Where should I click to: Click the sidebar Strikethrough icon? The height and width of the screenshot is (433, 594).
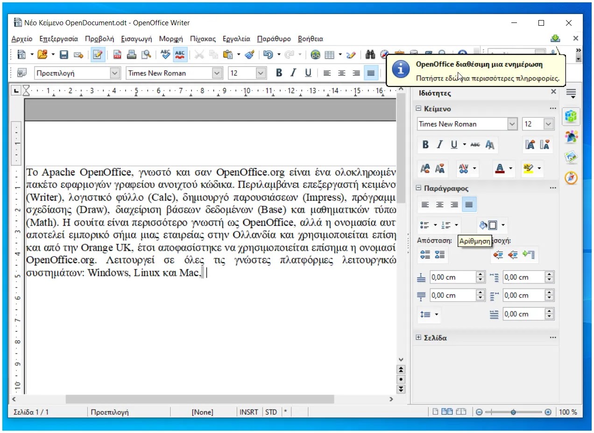coord(475,145)
